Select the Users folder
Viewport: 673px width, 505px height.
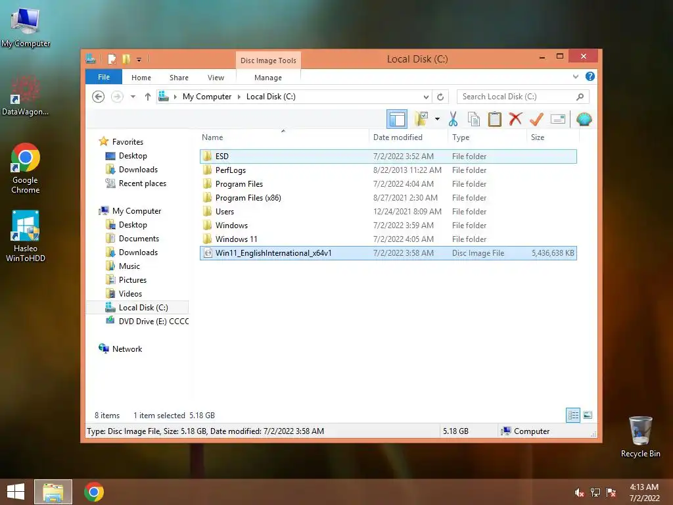click(388, 211)
